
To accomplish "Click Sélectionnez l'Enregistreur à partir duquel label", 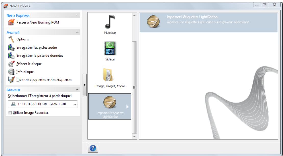I will 40,96.
